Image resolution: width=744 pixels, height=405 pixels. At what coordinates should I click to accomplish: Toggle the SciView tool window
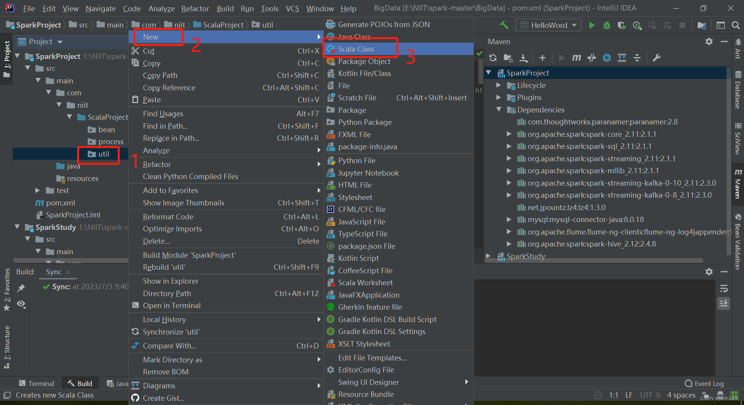point(738,139)
